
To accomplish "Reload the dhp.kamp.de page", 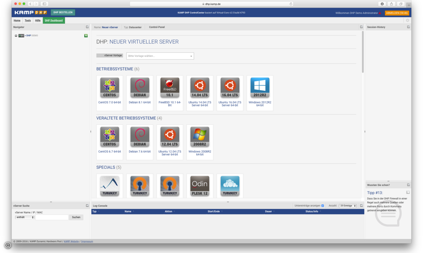I will (x=291, y=4).
